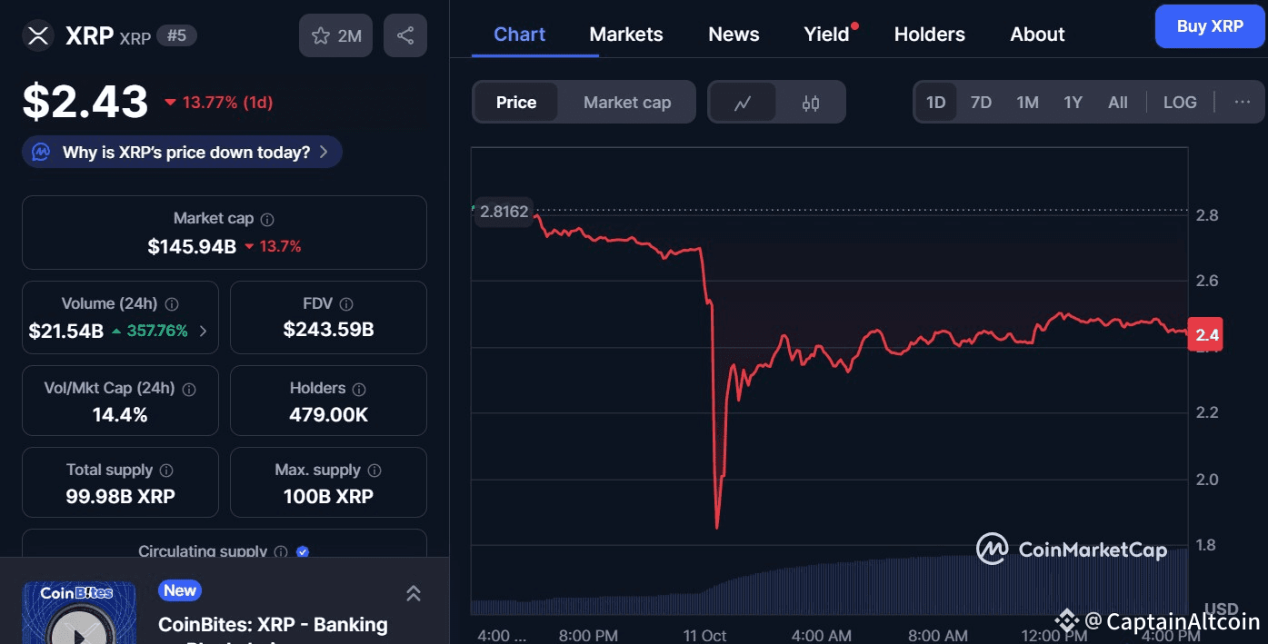Click the Holders info icon
This screenshot has height=644, width=1268.
[x=359, y=389]
